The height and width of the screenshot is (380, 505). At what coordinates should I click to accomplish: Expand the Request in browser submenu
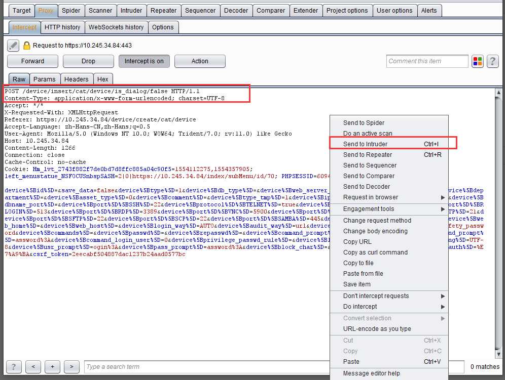tap(389, 197)
